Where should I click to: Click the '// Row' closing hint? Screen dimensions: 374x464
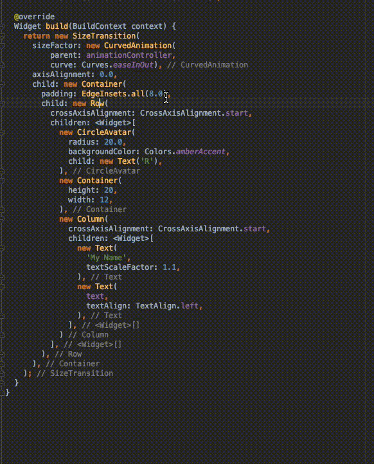point(68,354)
